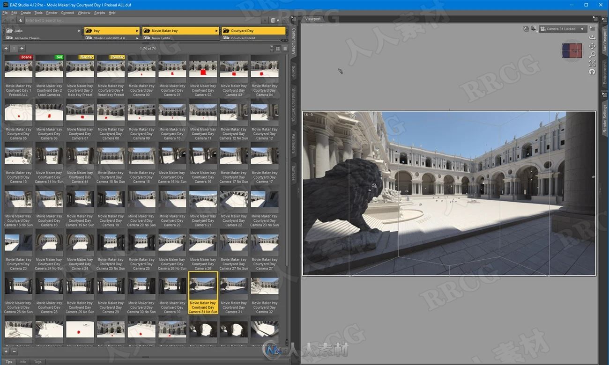Click the minus decrease thumbnail size button

pyautogui.click(x=14, y=351)
